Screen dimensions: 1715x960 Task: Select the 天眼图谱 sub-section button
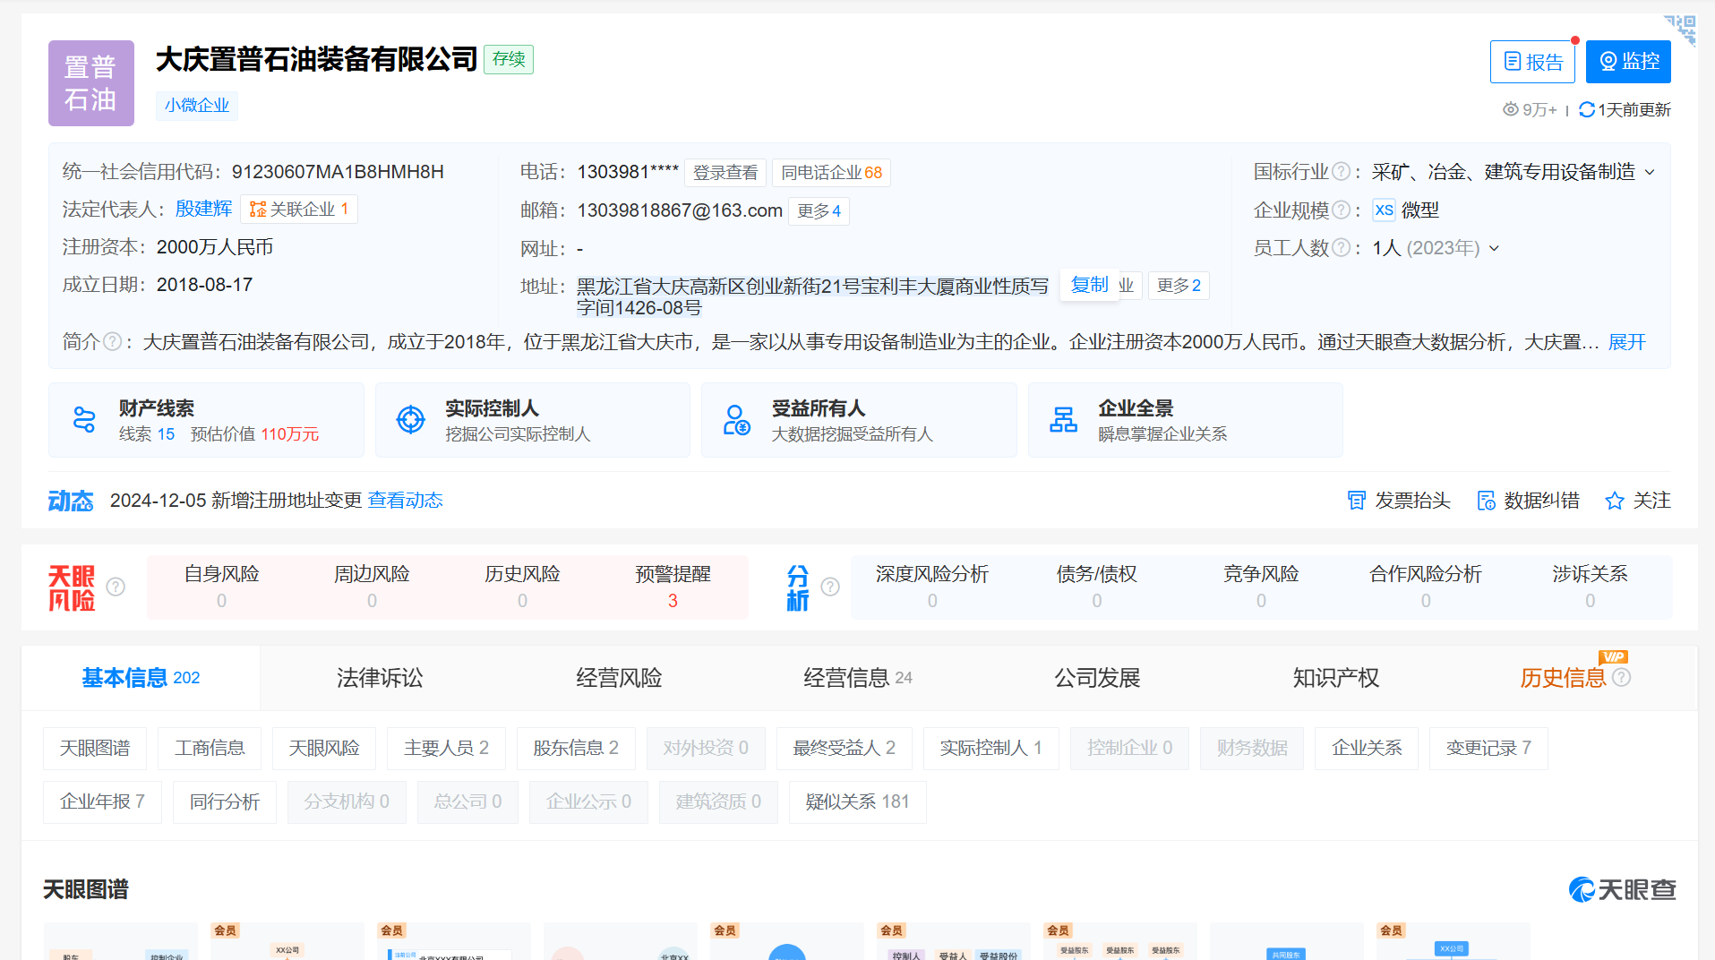(x=95, y=748)
